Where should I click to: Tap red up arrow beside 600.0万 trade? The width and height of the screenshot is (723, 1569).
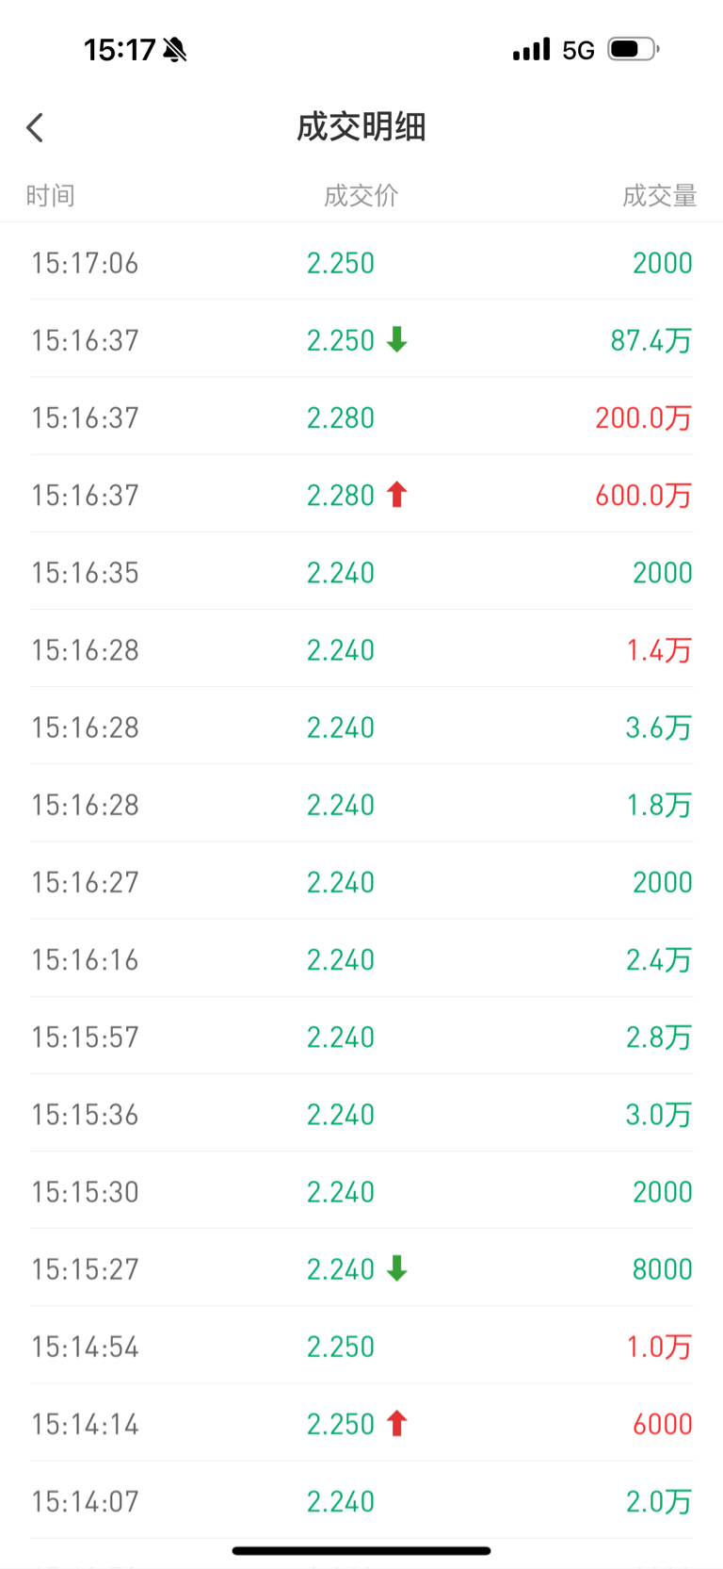pos(397,494)
